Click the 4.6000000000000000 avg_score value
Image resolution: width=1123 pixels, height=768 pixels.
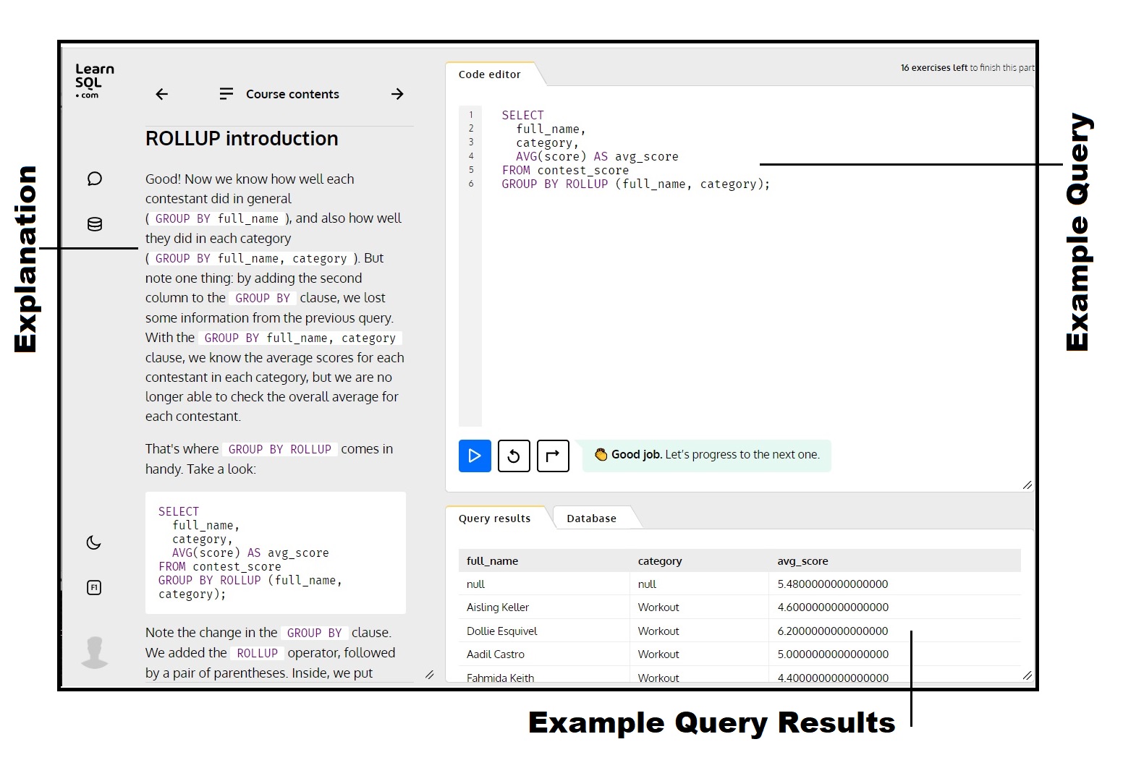[833, 607]
